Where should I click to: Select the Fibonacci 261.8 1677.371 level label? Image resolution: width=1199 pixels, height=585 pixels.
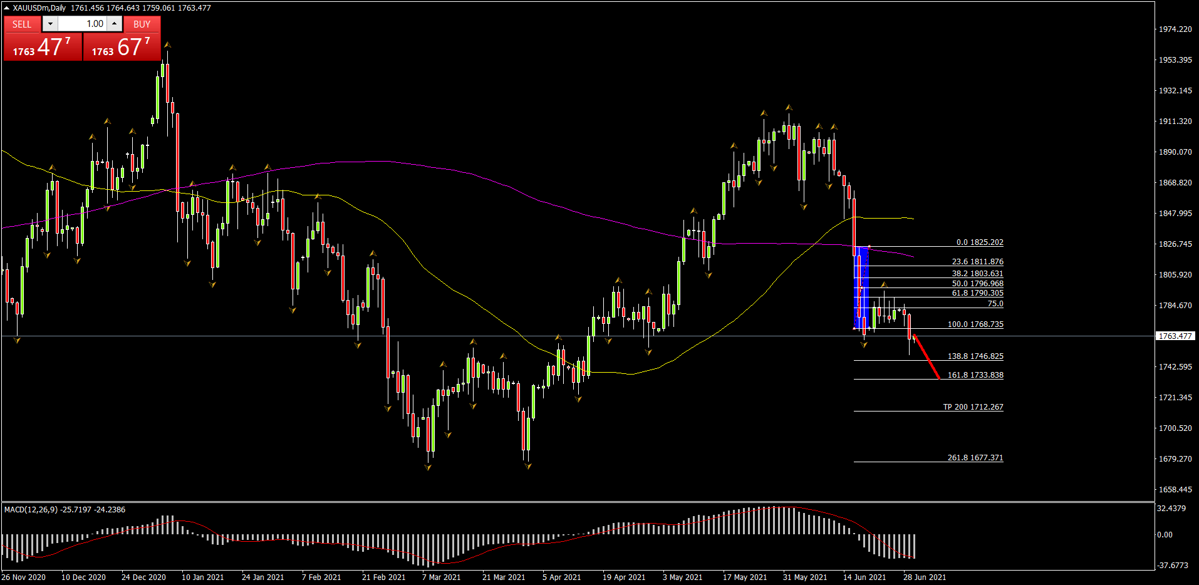tap(975, 458)
